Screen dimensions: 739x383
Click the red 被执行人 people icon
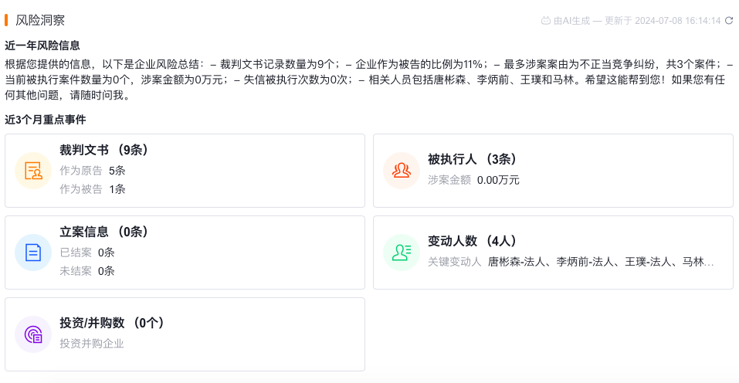click(x=401, y=171)
